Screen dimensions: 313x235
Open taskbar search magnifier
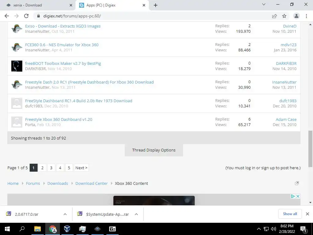pos(22,229)
